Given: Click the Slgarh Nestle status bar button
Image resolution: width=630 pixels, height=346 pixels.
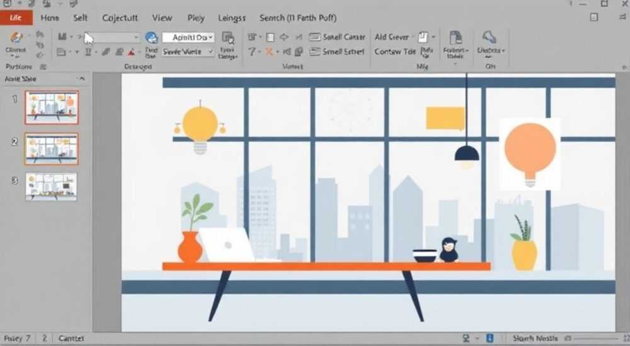Looking at the screenshot, I should [535, 338].
